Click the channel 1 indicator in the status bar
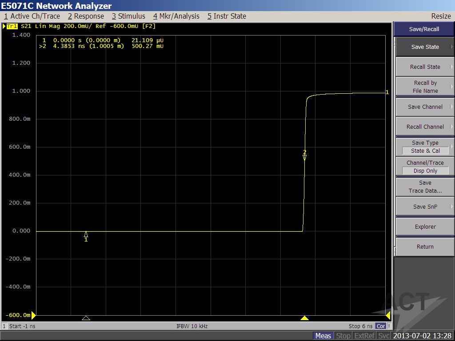The width and height of the screenshot is (455, 341). (4, 326)
